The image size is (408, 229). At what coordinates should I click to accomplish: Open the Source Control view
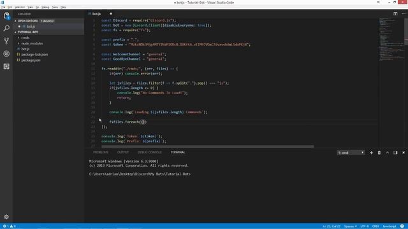[x=6, y=41]
